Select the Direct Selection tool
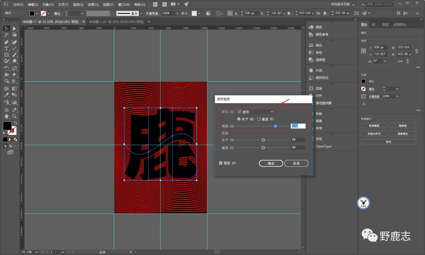 (15, 29)
